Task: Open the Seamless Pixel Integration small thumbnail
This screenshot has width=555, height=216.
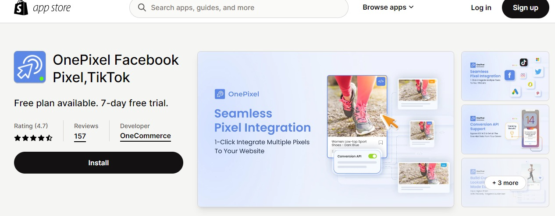Action: 505,76
